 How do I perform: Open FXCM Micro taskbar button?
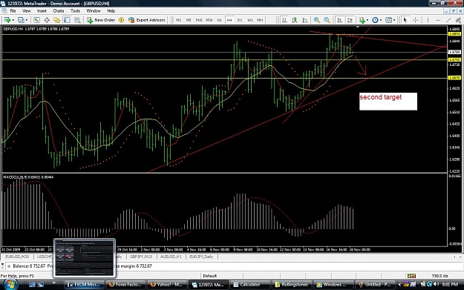pos(84,284)
